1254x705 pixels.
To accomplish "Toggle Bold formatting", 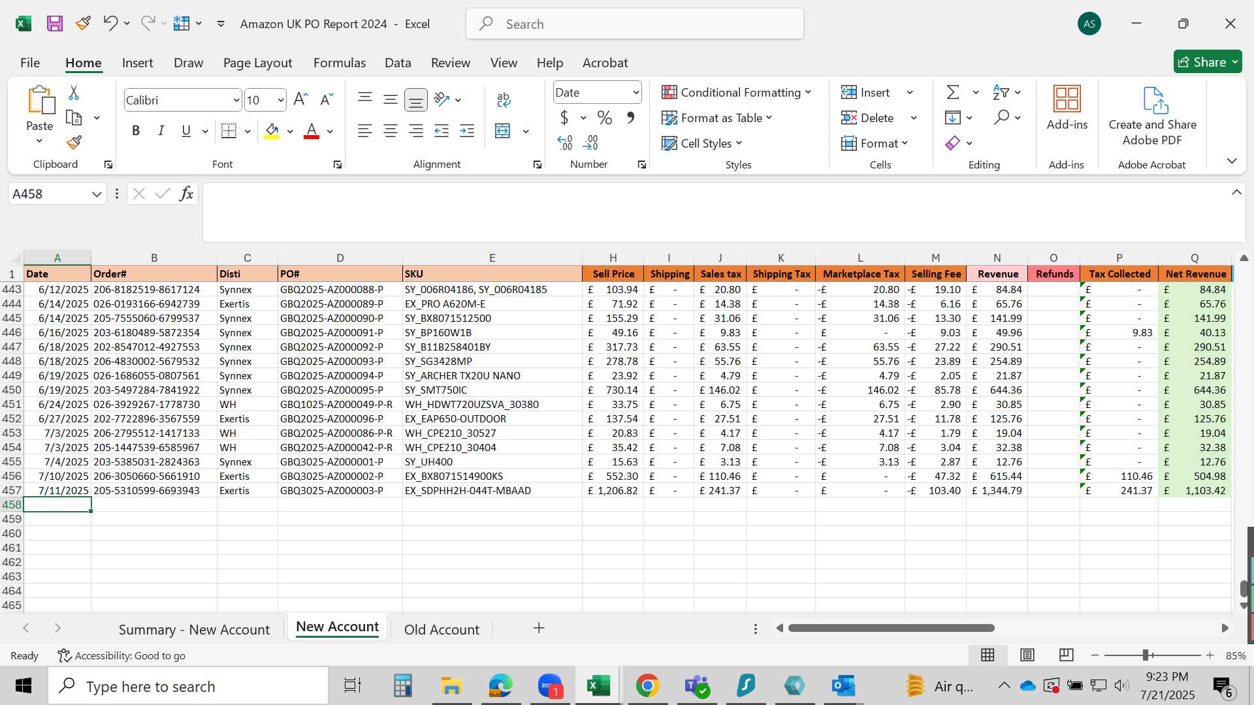I will (x=136, y=131).
